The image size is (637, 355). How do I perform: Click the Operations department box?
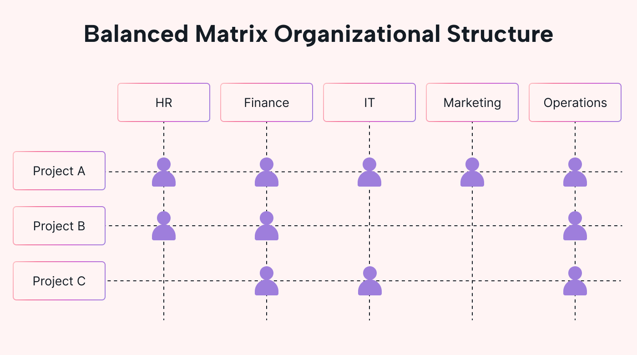point(575,102)
